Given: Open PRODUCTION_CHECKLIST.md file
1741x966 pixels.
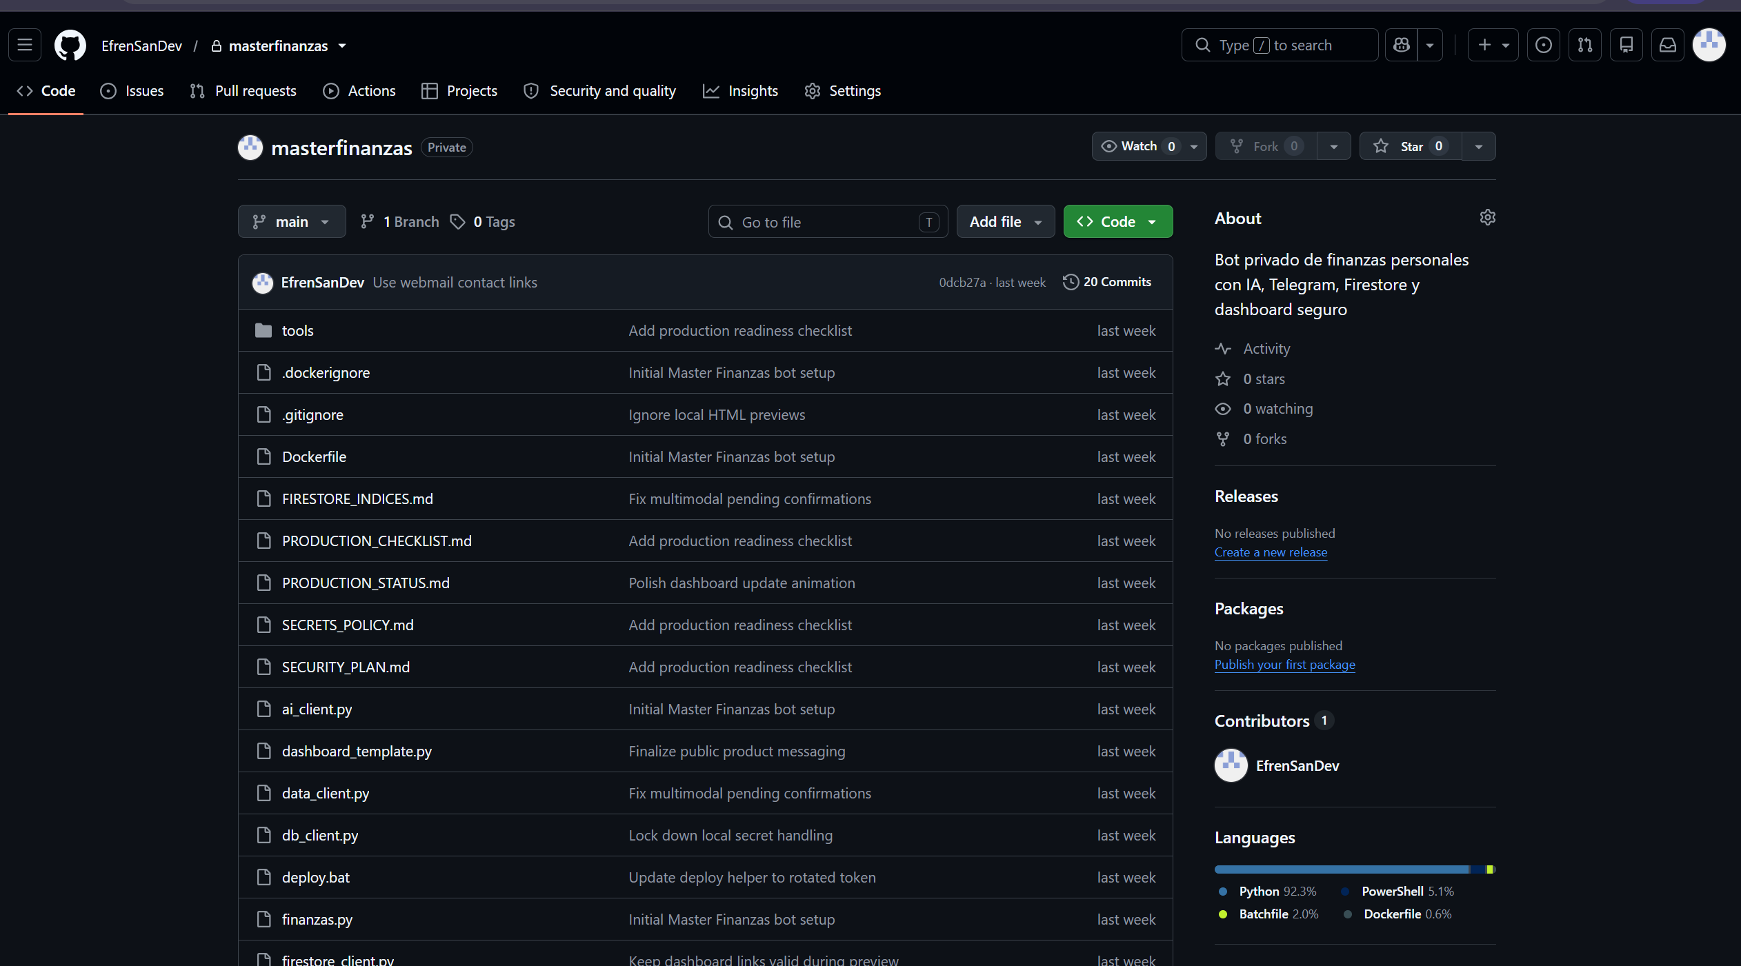Looking at the screenshot, I should click(x=377, y=541).
